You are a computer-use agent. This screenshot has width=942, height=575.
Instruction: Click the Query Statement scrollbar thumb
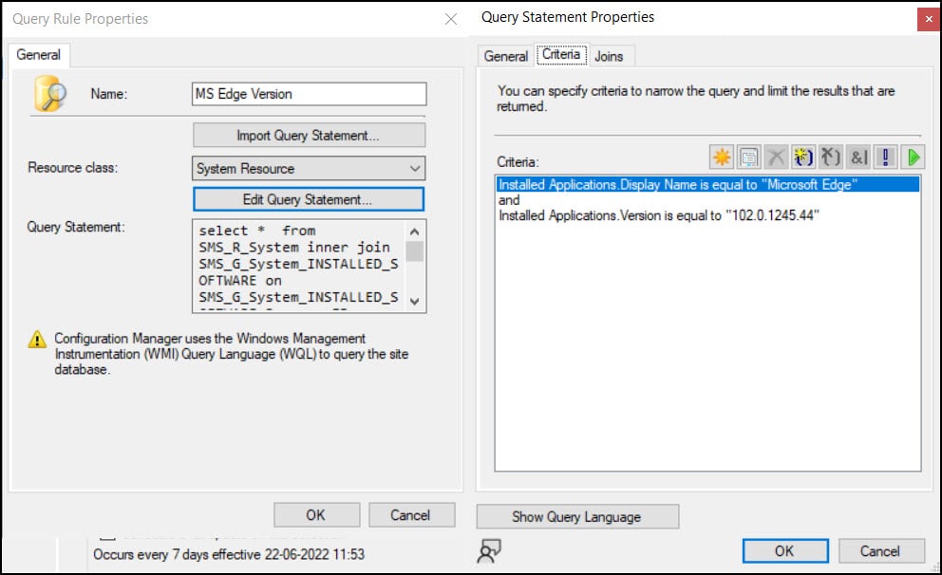pyautogui.click(x=415, y=251)
